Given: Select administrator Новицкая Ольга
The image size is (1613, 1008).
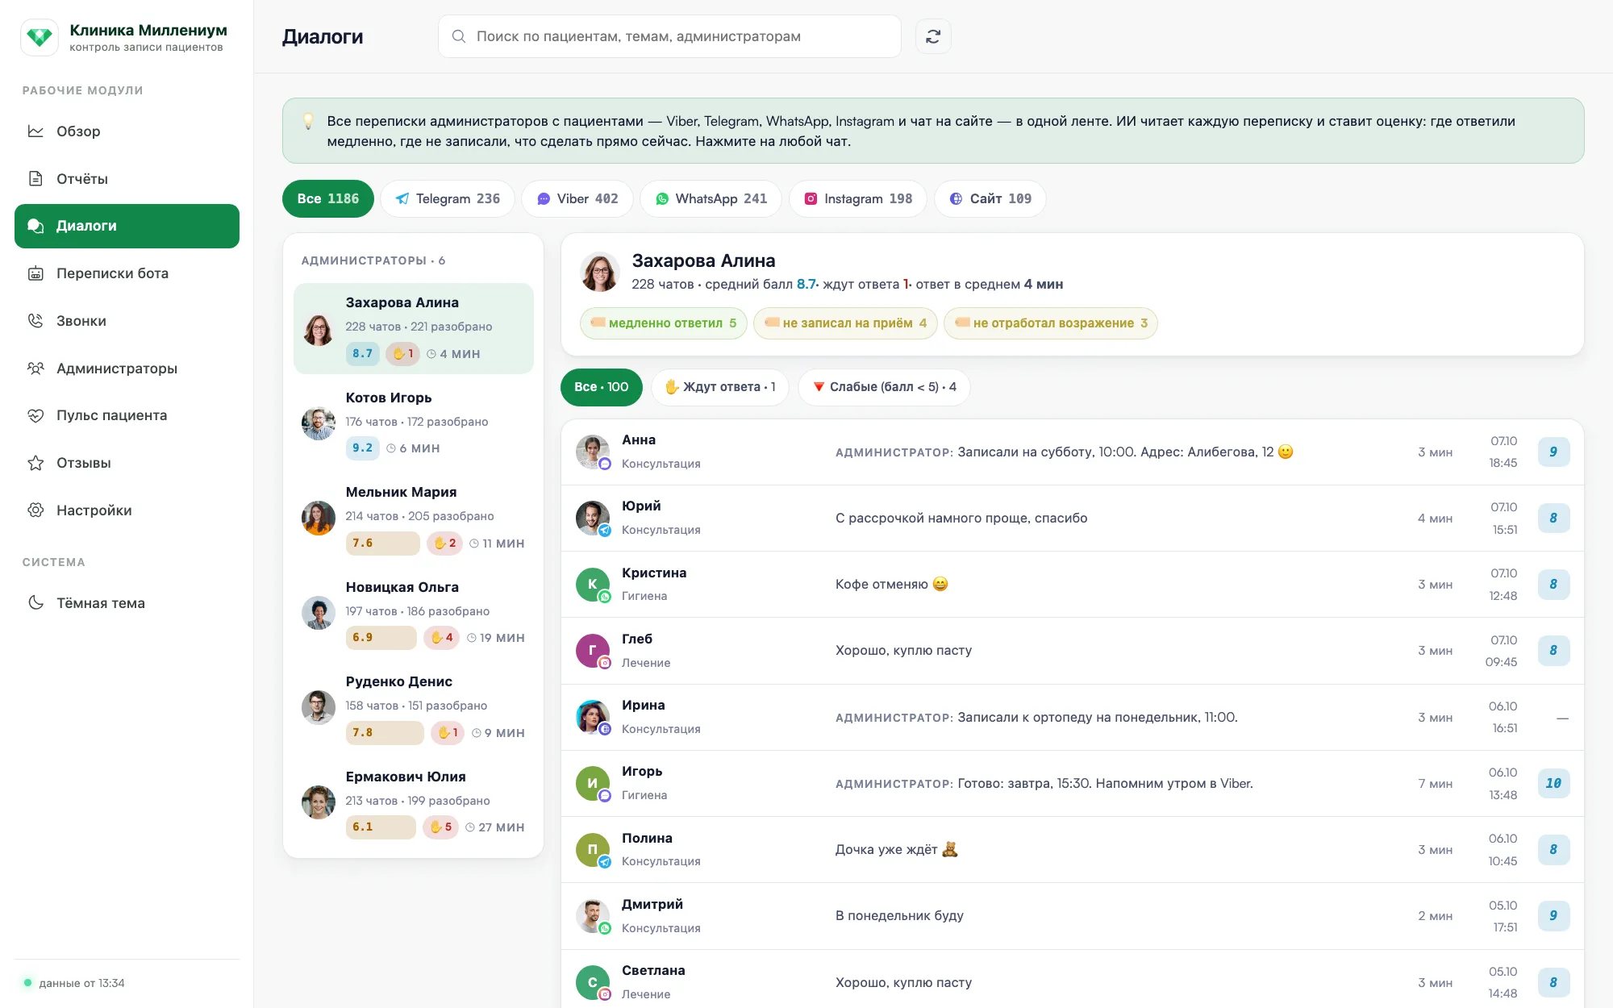Looking at the screenshot, I should tap(414, 613).
